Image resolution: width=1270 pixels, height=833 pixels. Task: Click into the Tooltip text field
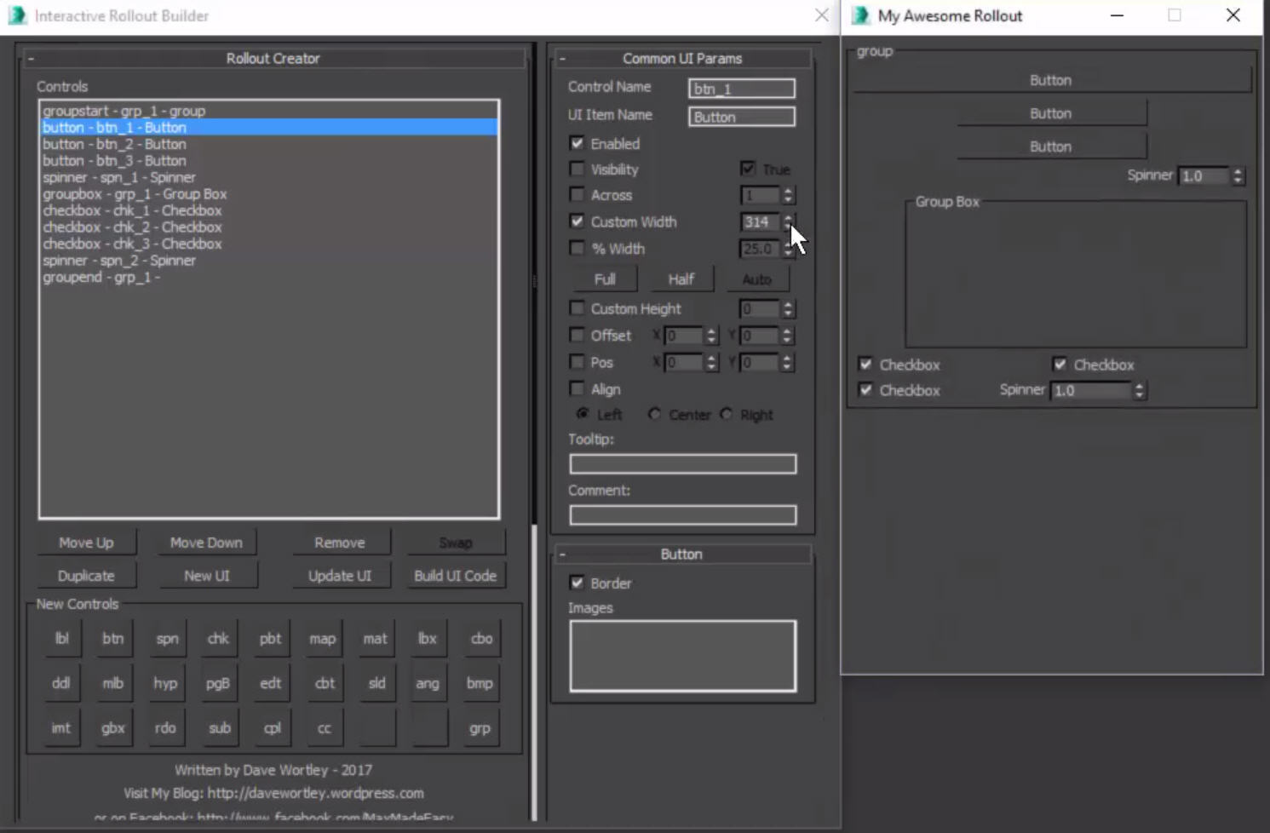(682, 463)
